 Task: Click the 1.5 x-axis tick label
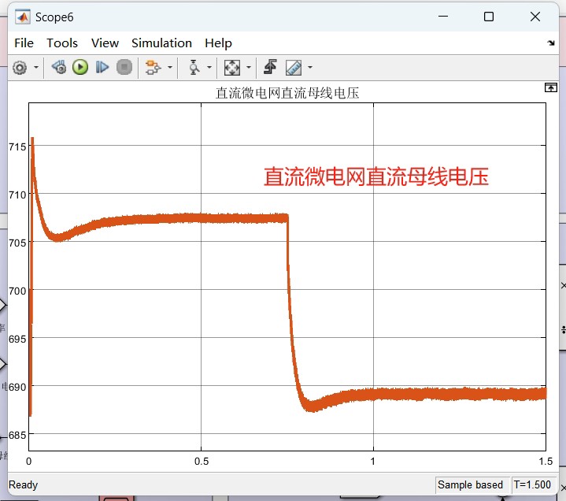[546, 462]
